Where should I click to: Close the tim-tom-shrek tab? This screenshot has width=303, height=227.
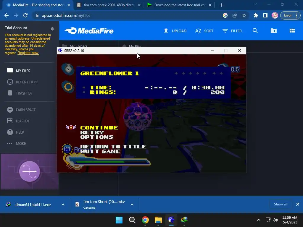139,5
